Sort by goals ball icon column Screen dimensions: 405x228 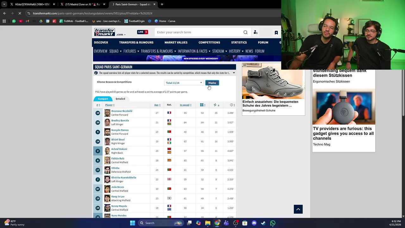[216, 105]
